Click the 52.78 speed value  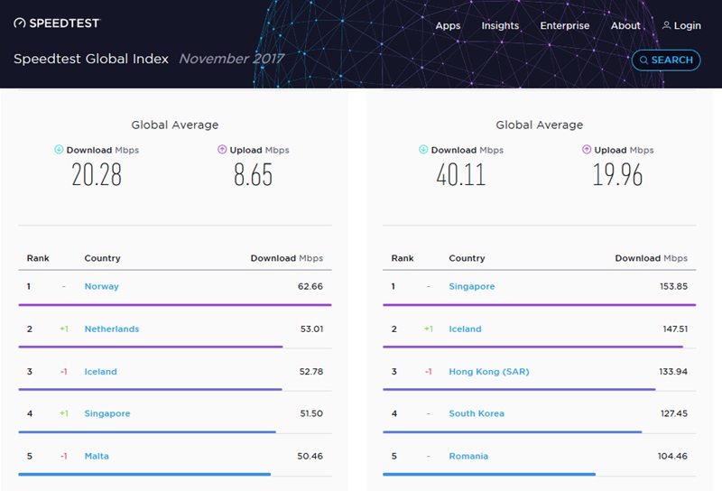(x=311, y=371)
